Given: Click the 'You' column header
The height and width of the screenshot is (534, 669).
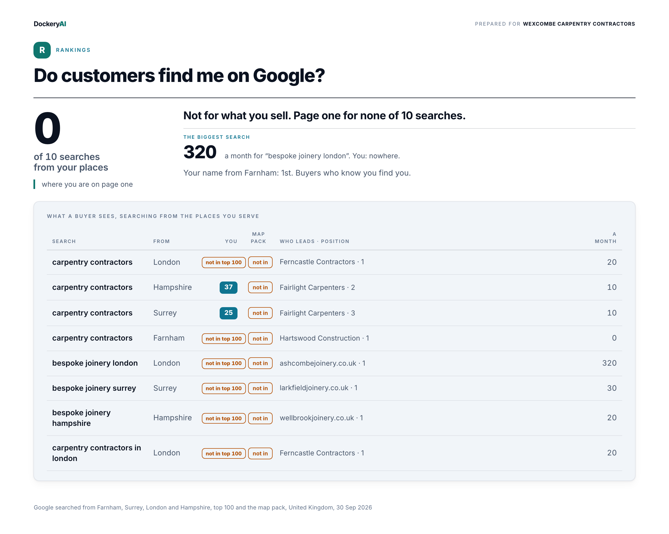Looking at the screenshot, I should [231, 241].
